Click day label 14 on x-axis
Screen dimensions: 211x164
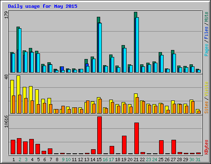(93, 159)
